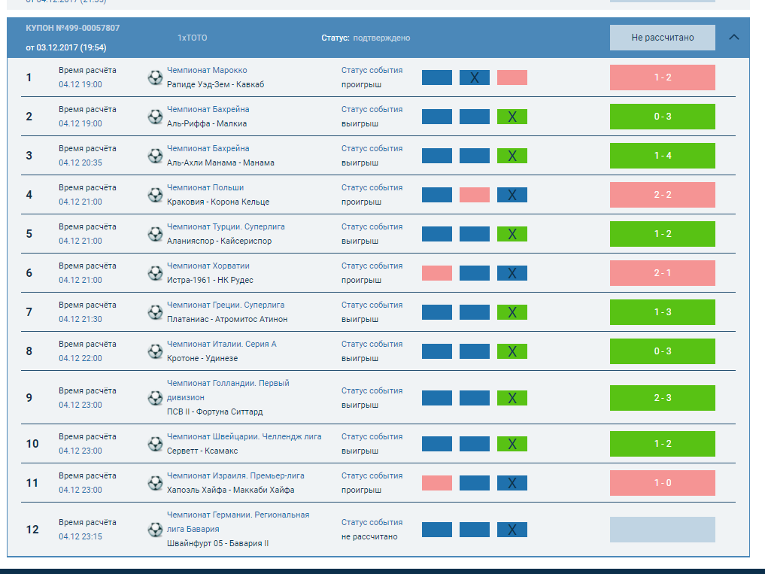Collapse the coupon №499-00057807 with chevron arrow
765x574 pixels.
(x=734, y=37)
